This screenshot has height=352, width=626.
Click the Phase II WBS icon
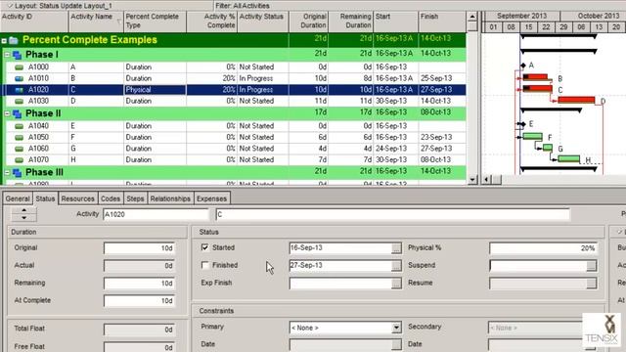(x=17, y=114)
